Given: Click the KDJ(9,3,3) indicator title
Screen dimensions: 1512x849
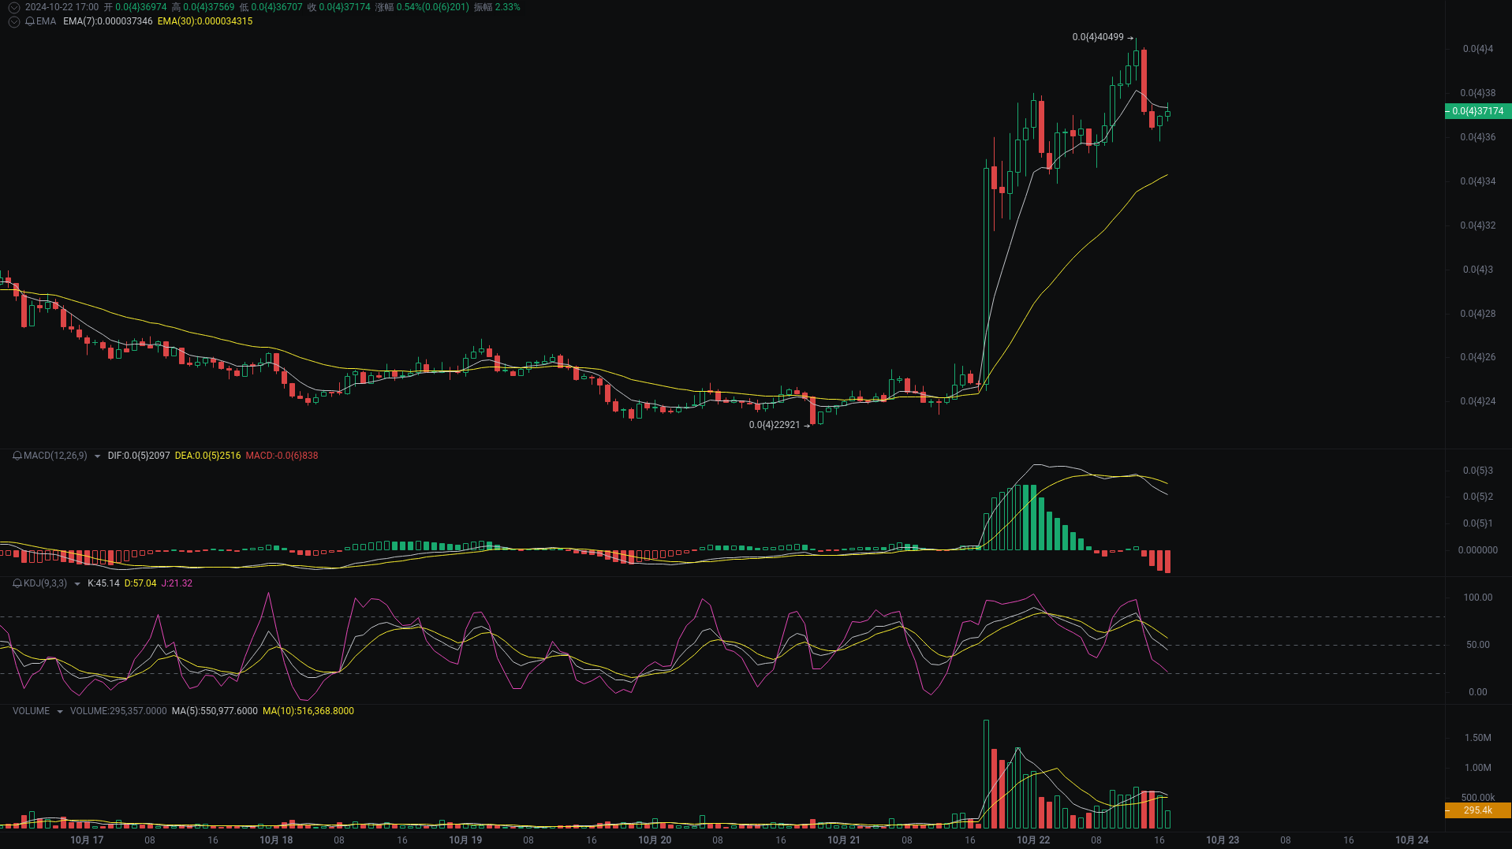Looking at the screenshot, I should coord(47,583).
